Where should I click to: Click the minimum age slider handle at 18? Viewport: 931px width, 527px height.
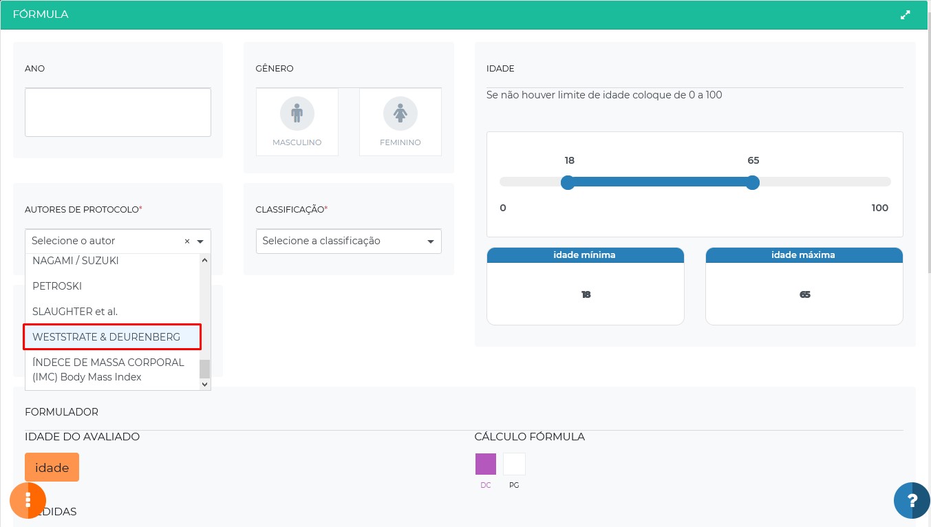coord(568,182)
